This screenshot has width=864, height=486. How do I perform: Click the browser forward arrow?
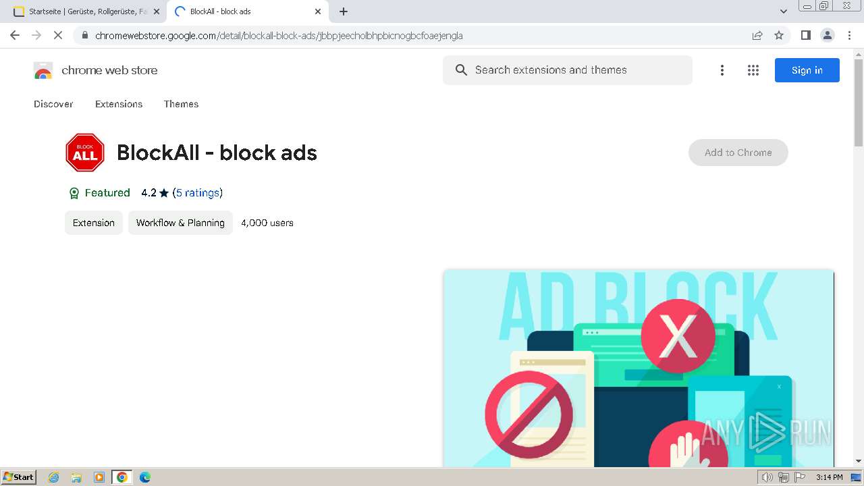click(x=36, y=35)
